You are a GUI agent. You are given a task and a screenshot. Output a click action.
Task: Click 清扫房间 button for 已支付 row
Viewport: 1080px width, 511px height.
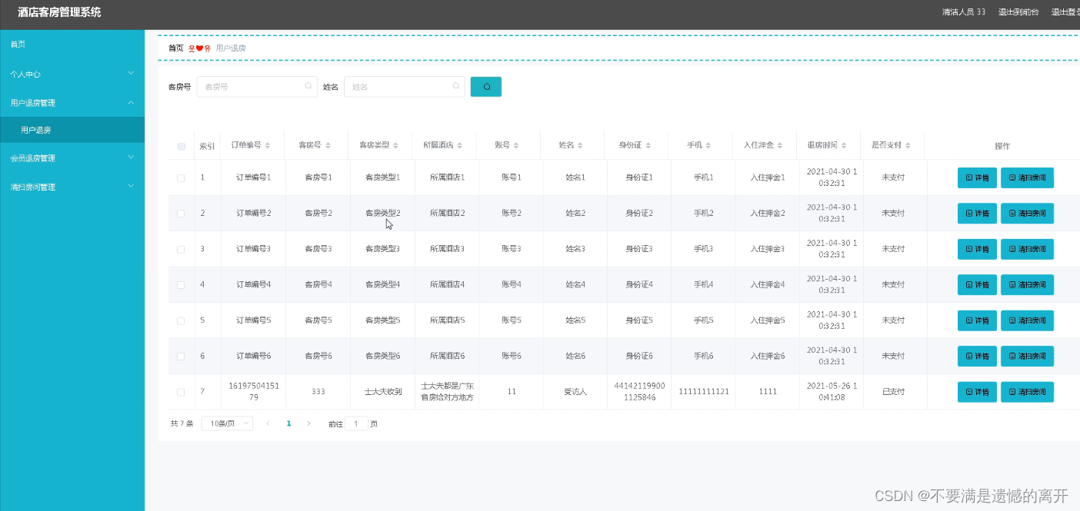(1027, 392)
